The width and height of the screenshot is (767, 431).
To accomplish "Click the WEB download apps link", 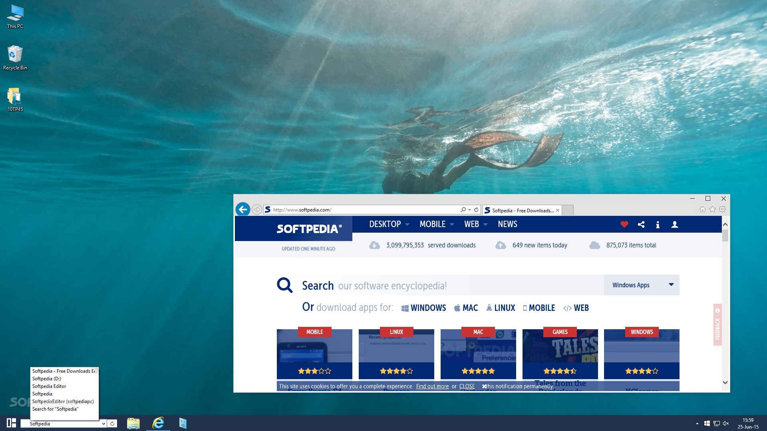I will click(576, 308).
